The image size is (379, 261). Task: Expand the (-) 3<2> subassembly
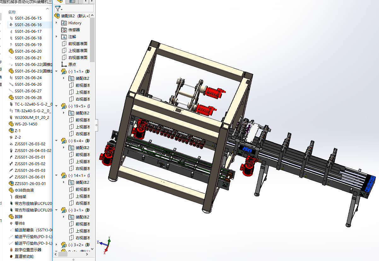(x=56, y=245)
